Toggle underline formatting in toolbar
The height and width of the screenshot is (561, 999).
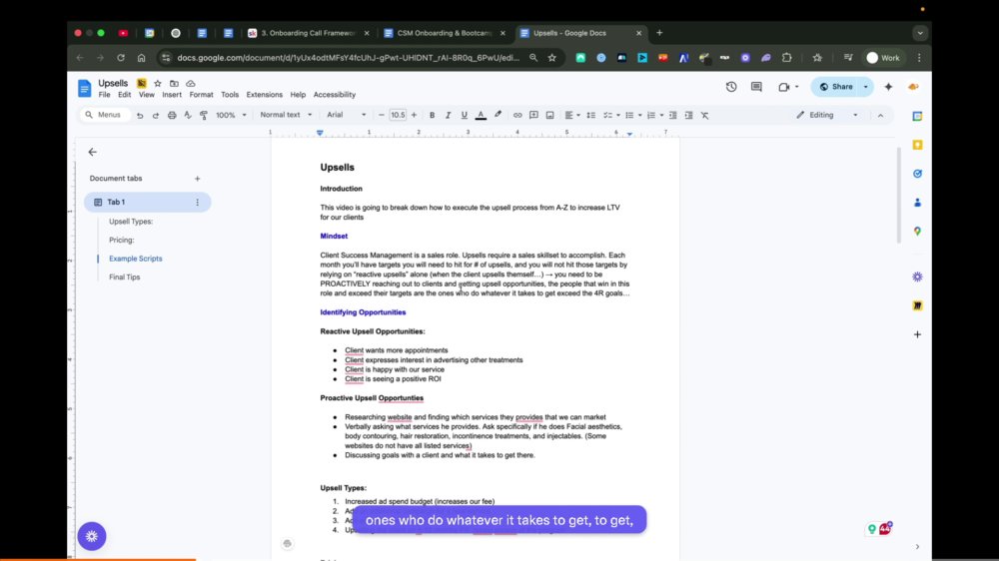click(x=464, y=115)
